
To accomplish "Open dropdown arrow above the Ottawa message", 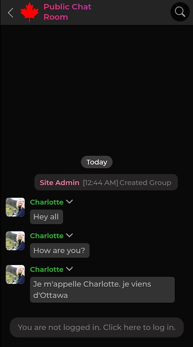I will point(69,269).
